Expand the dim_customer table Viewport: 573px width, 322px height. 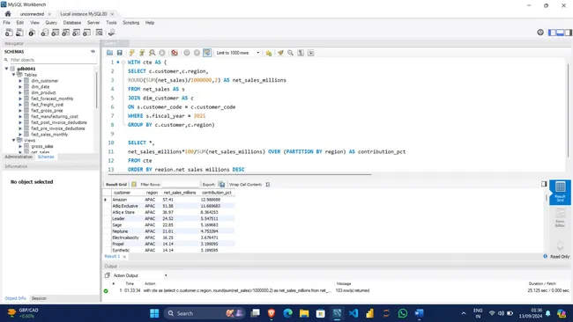(20, 81)
